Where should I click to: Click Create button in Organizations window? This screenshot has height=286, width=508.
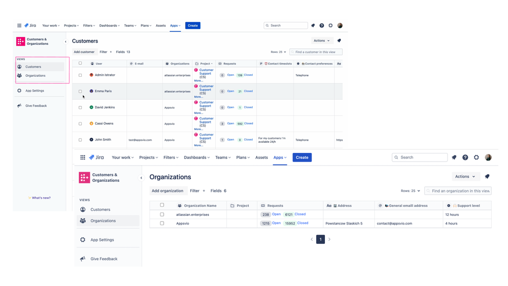(x=302, y=157)
